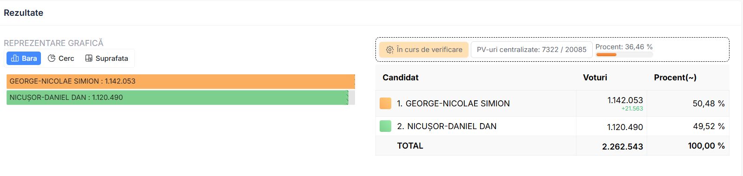743x176 pixels.
Task: Click the pie chart icon beside Cerc
Action: tap(52, 58)
